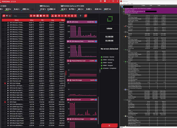Screen dimensions: 177x128
Task: Show info for GPU Memory Usage graph
Action: [96, 119]
